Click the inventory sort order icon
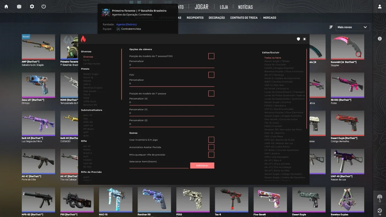The height and width of the screenshot is (217, 386). (331, 27)
